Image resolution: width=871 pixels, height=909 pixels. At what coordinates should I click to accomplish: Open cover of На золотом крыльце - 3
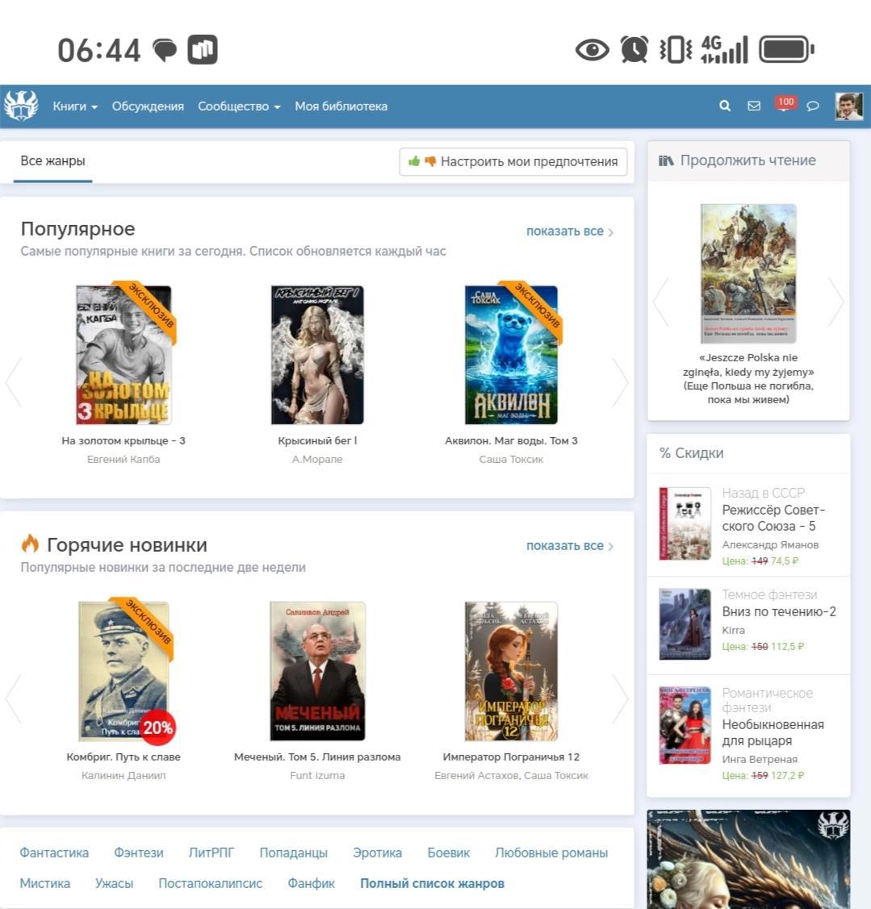coord(124,355)
